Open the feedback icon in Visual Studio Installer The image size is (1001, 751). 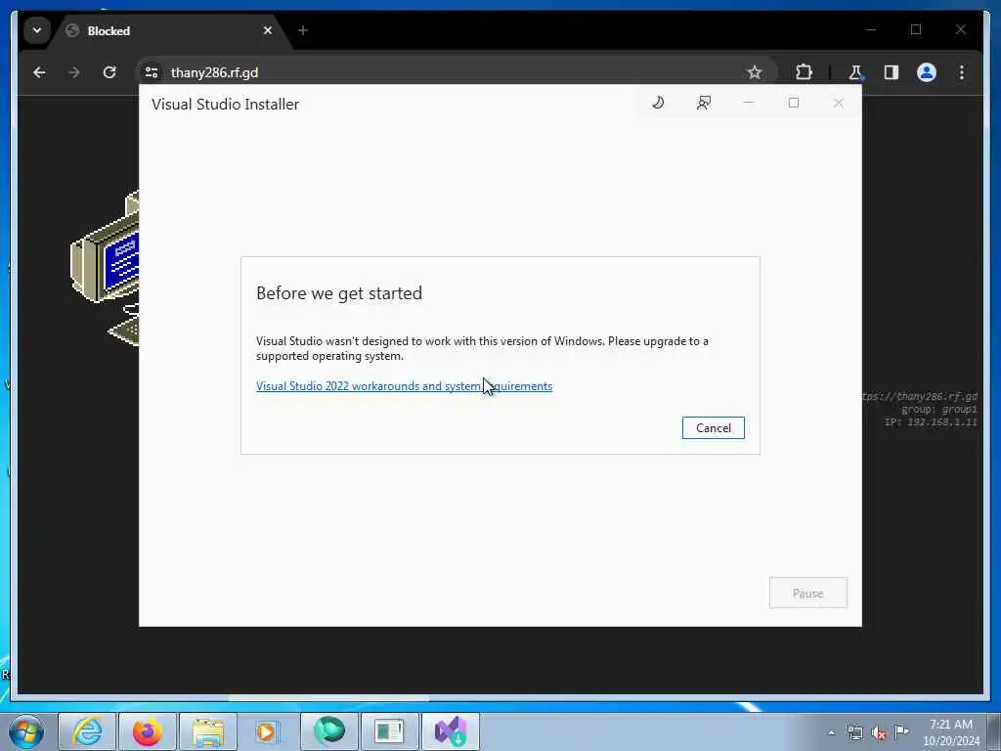click(x=704, y=103)
